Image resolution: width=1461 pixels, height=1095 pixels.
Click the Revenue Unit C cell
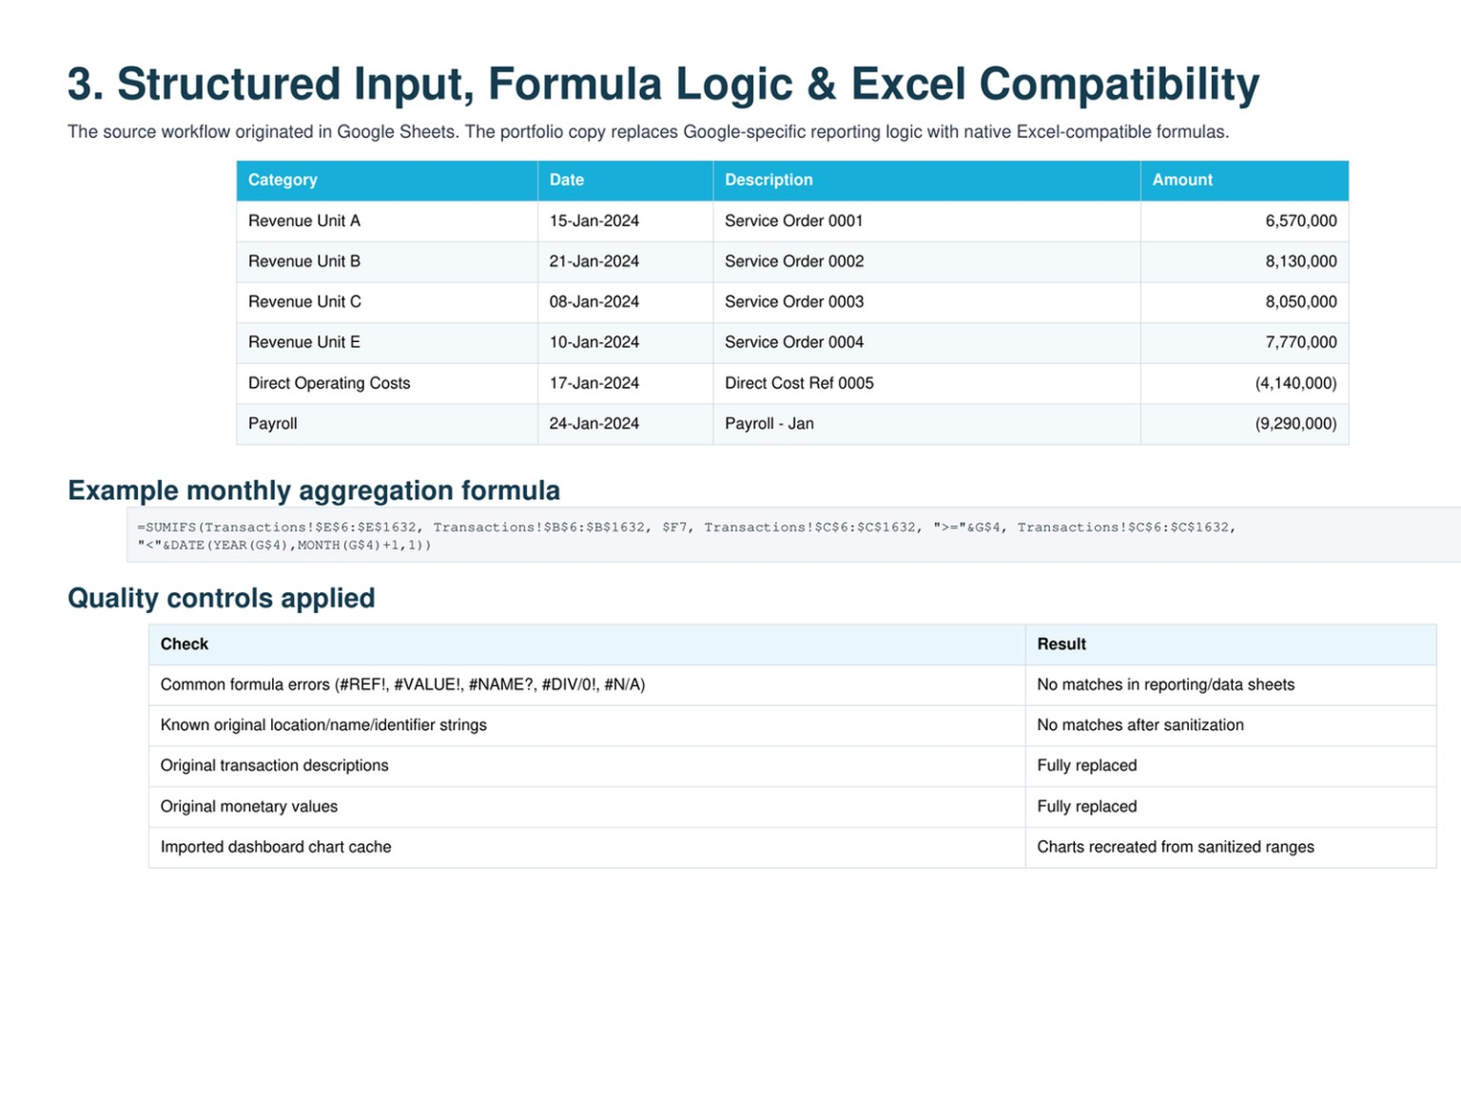point(387,302)
